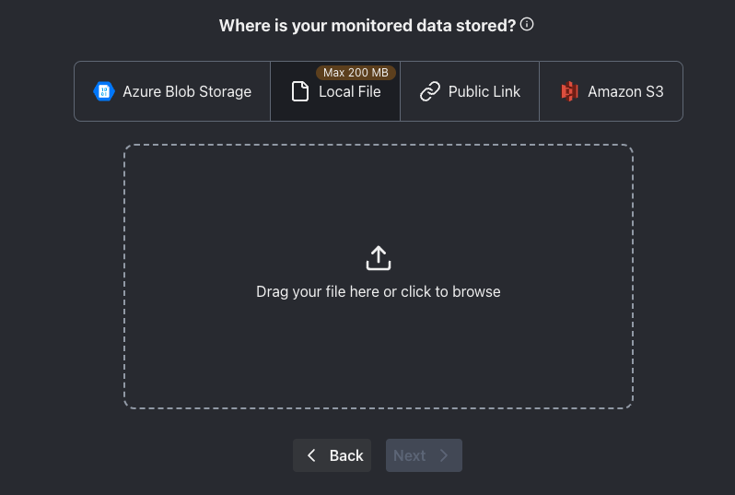
Task: Click the left chevron on Back button
Action: coord(311,455)
